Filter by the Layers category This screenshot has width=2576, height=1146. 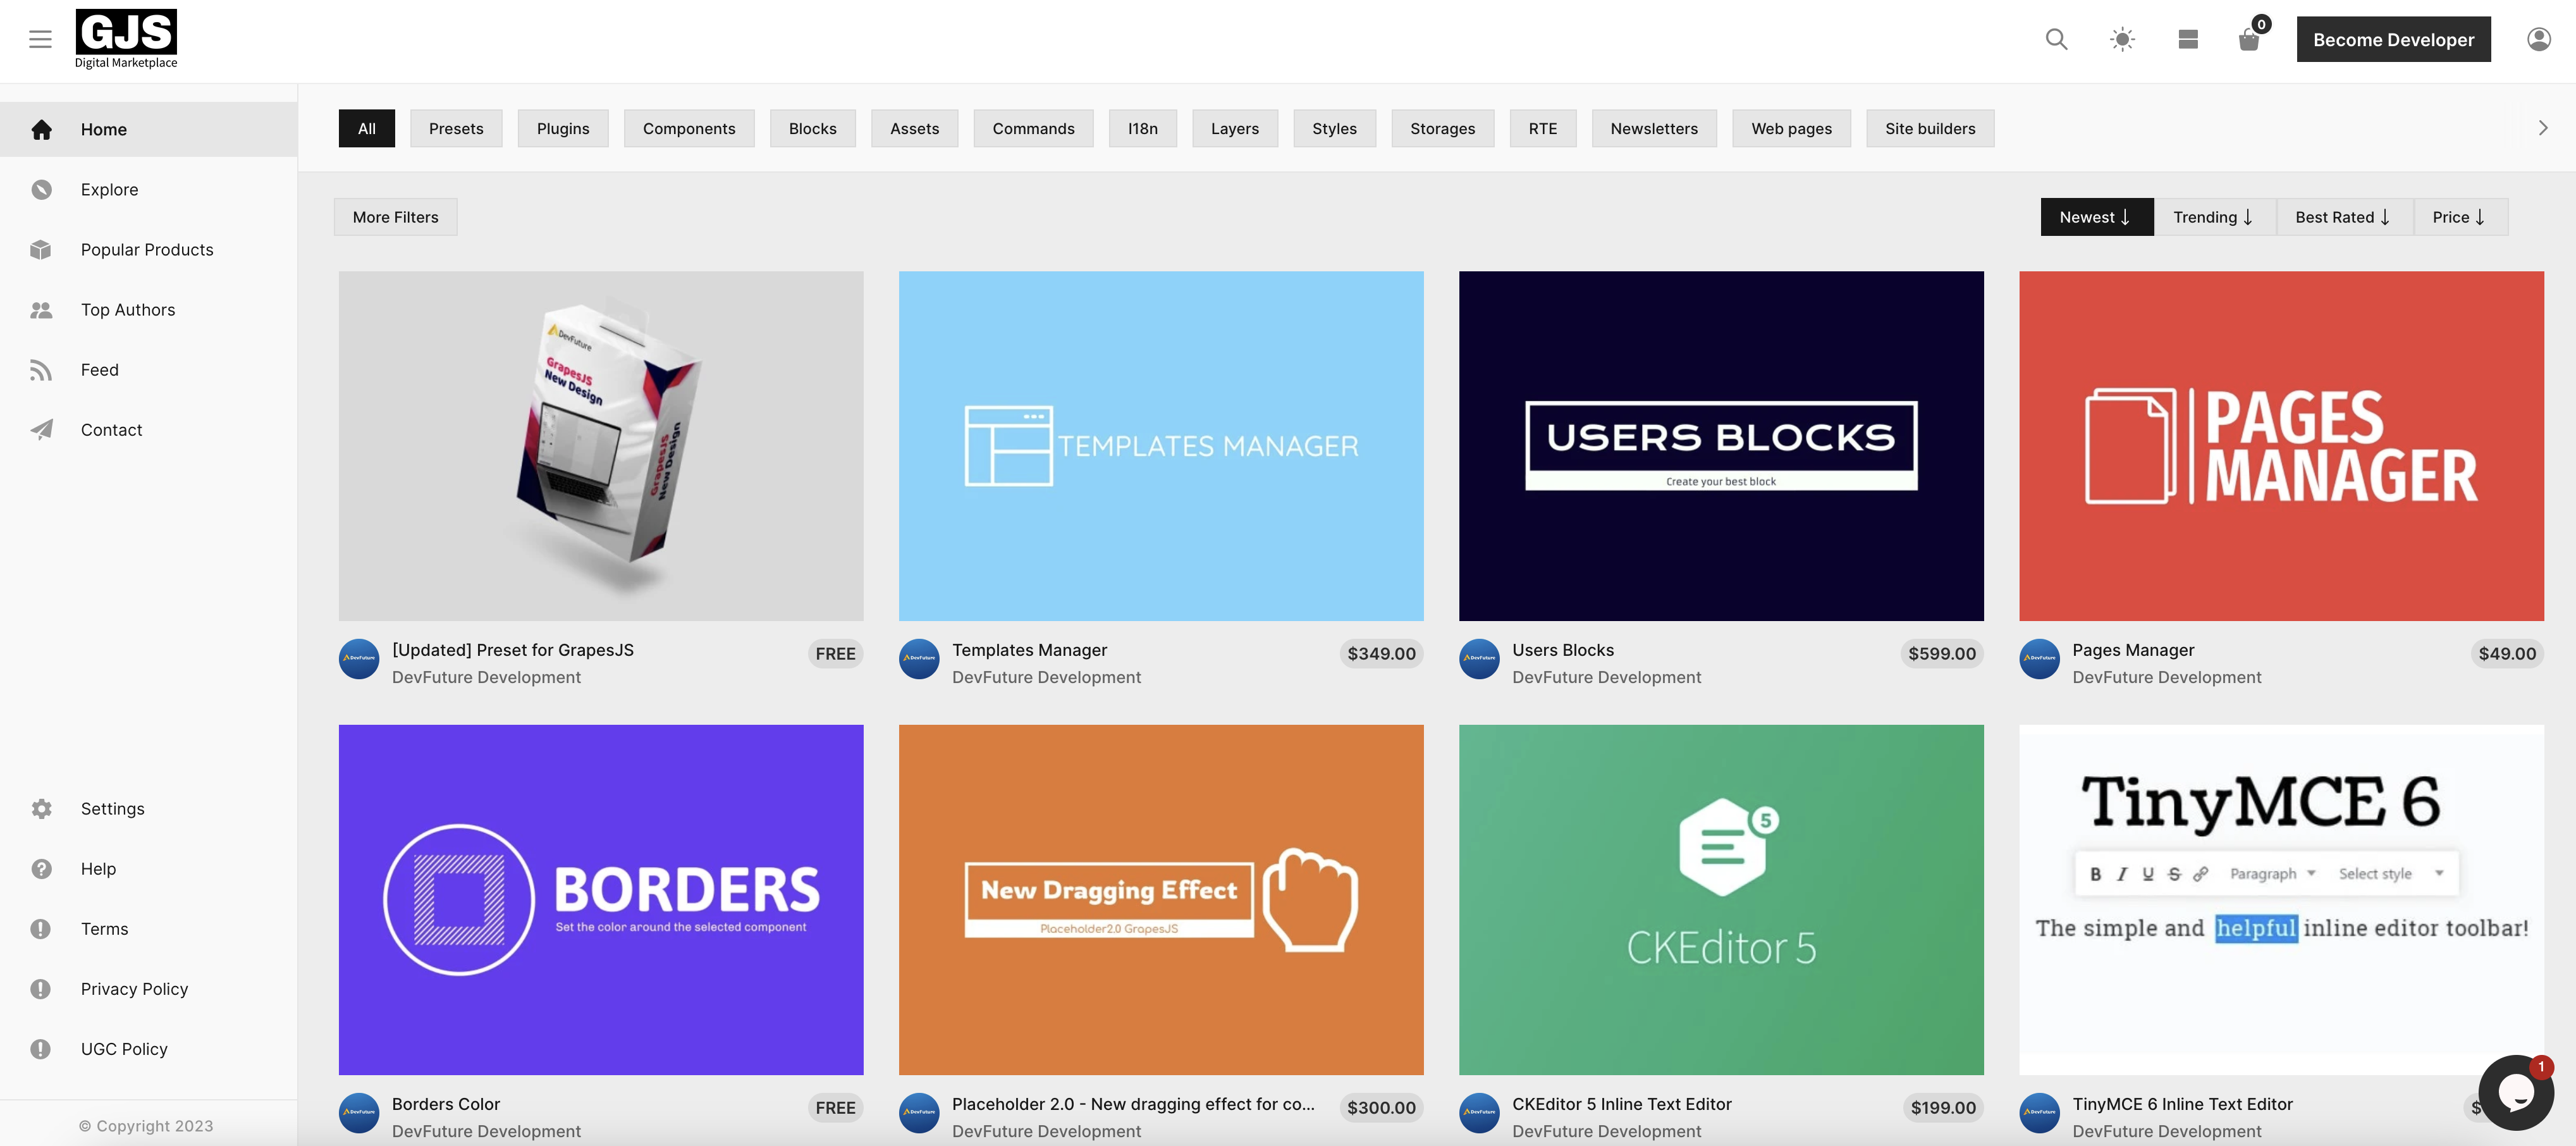coord(1234,128)
